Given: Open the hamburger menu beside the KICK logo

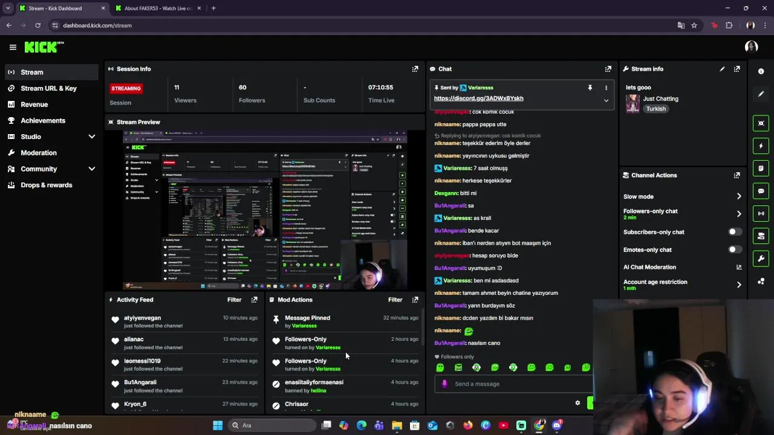Looking at the screenshot, I should 13,47.
